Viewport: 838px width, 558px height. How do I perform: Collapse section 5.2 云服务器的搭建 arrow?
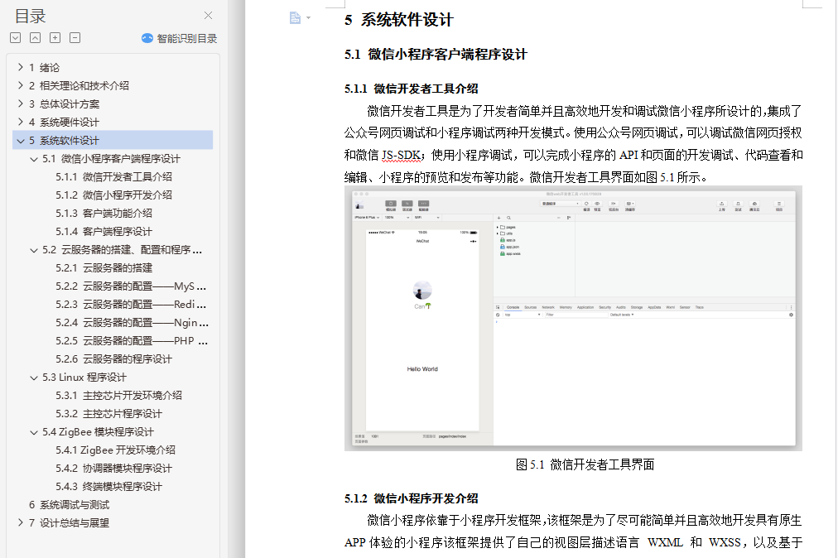34,249
